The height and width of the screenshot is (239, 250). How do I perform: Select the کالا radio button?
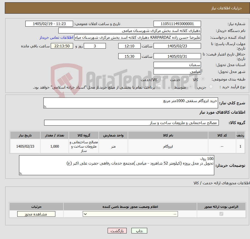pos(203,79)
